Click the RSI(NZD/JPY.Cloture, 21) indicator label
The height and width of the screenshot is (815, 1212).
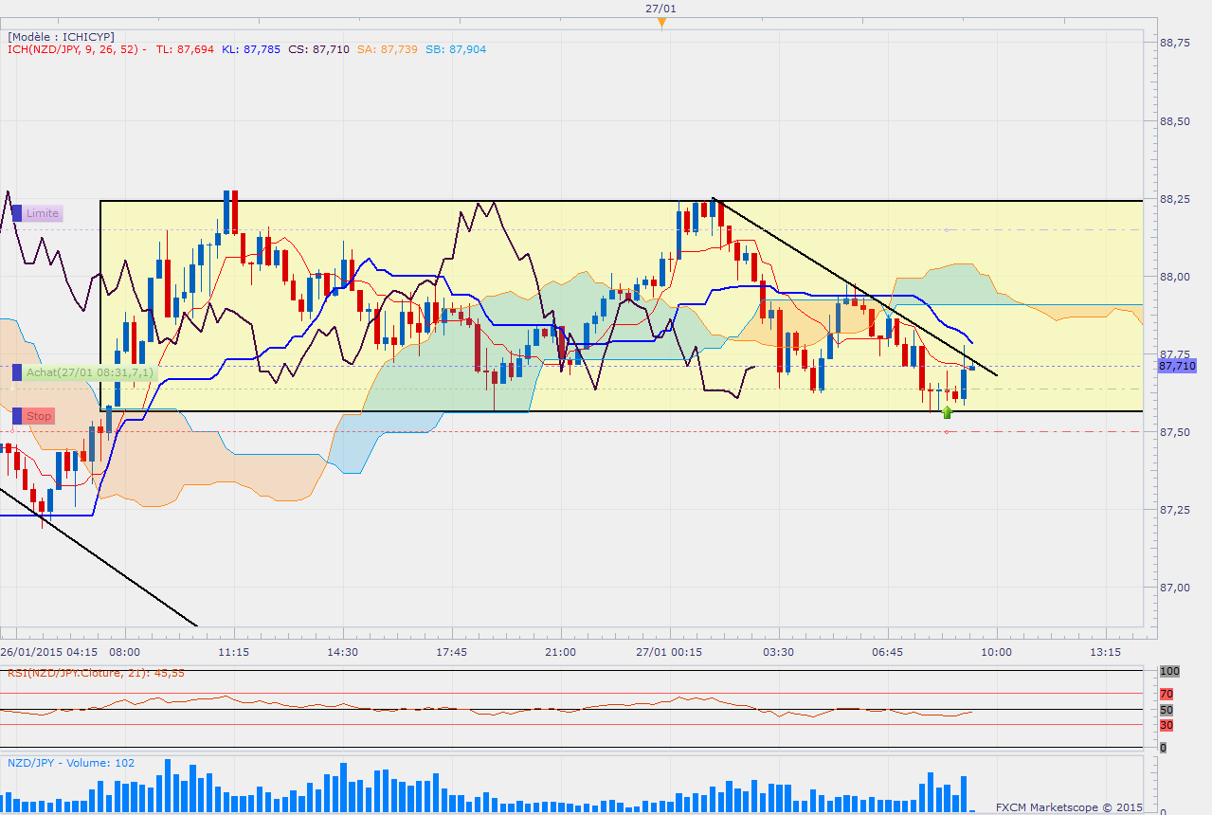[x=95, y=673]
